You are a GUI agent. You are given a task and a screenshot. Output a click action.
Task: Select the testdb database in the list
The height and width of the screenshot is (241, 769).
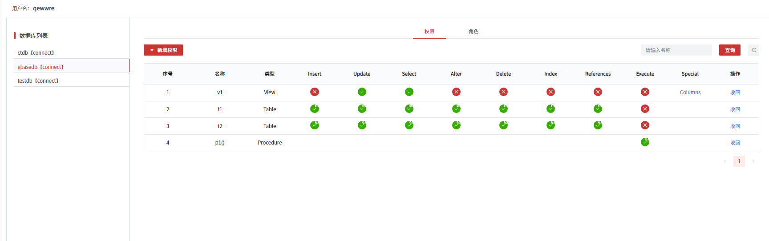click(x=38, y=81)
